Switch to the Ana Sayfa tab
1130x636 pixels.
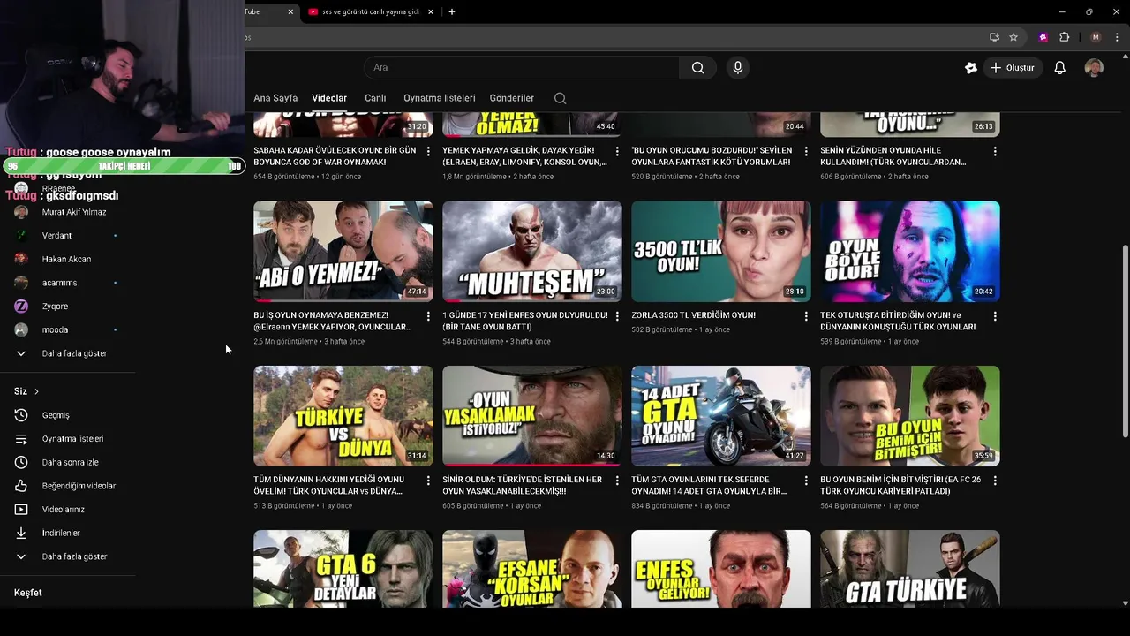[x=275, y=98]
